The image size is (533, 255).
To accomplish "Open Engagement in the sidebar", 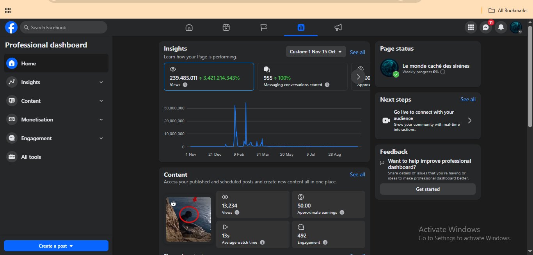I will [56, 138].
